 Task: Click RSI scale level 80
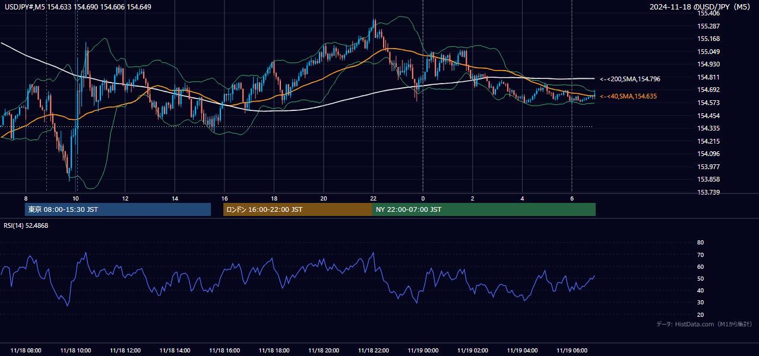pos(700,243)
